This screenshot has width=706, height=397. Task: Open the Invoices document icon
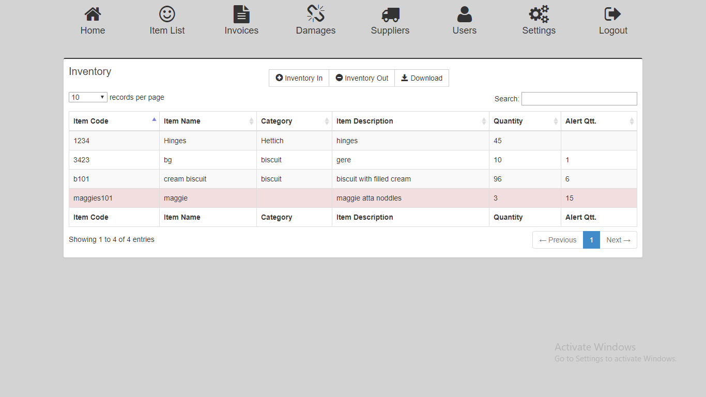241,14
